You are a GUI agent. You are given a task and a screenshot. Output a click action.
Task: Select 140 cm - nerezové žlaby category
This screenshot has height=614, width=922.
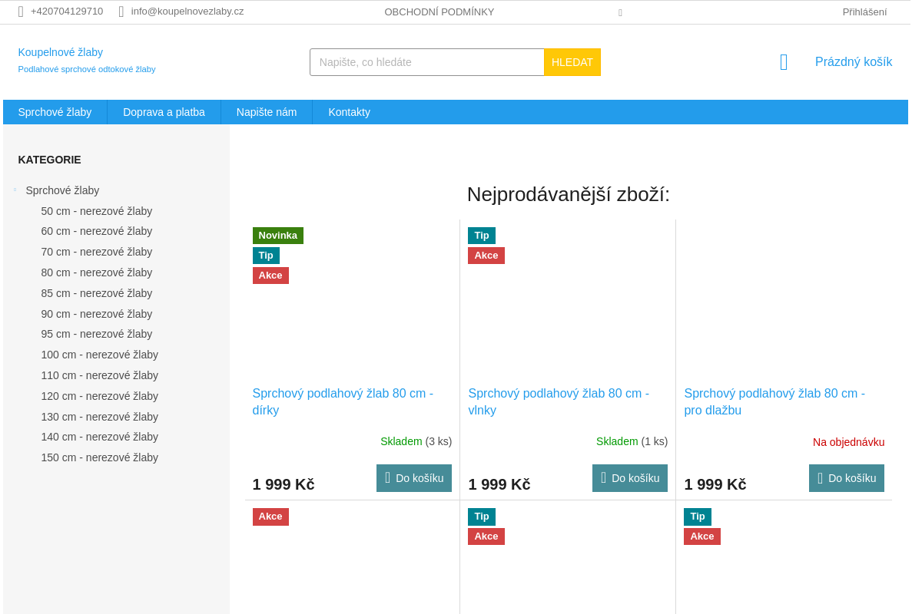(x=100, y=437)
